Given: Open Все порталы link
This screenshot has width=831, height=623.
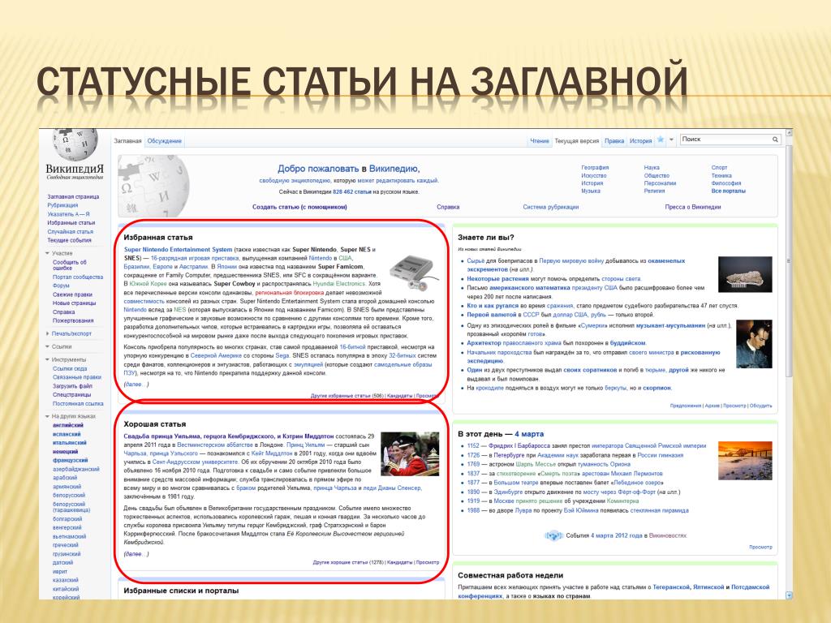Looking at the screenshot, I should coord(728,191).
